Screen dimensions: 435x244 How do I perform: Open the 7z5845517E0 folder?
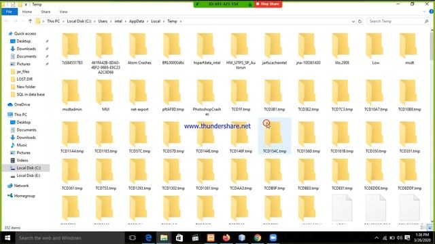pos(72,49)
